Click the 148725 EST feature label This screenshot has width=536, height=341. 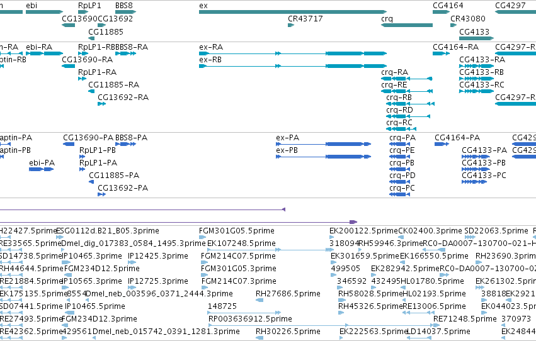point(222,306)
